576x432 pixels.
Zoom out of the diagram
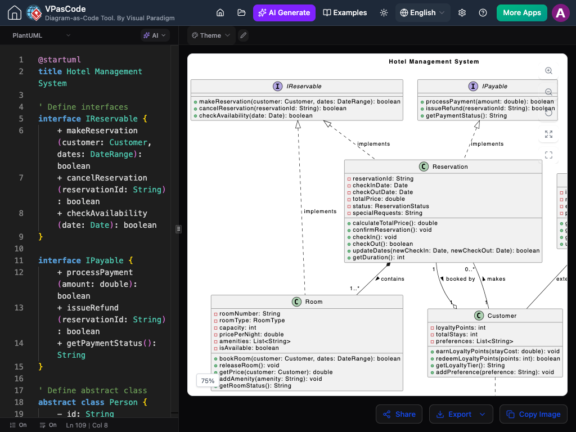pos(548,92)
